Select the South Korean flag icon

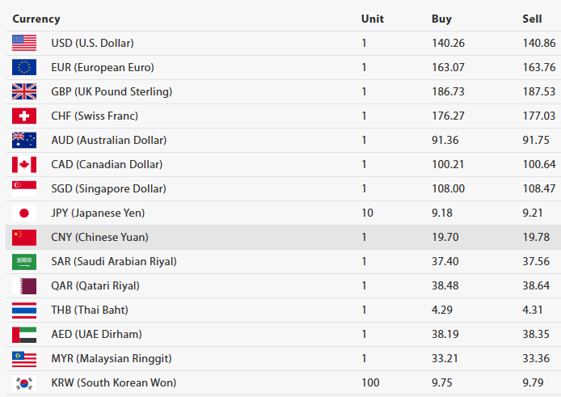(24, 382)
